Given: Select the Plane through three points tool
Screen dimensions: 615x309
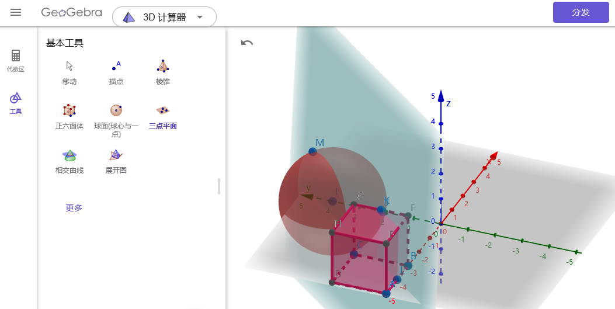Looking at the screenshot, I should pos(163,116).
